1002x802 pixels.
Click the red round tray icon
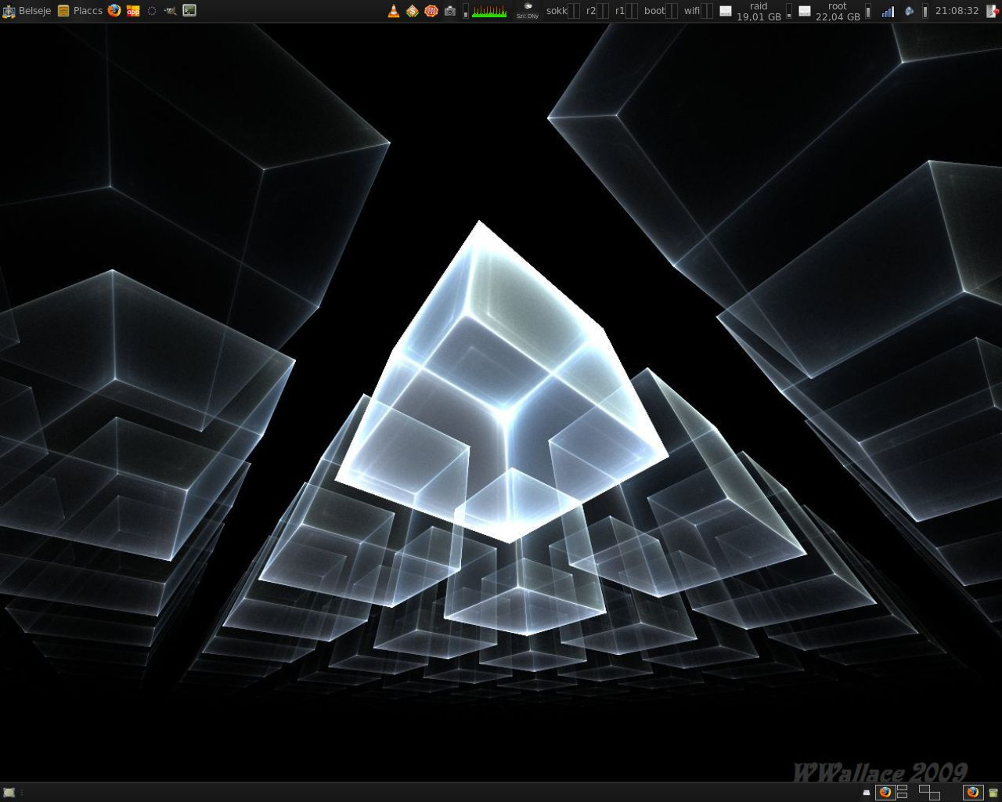point(431,11)
